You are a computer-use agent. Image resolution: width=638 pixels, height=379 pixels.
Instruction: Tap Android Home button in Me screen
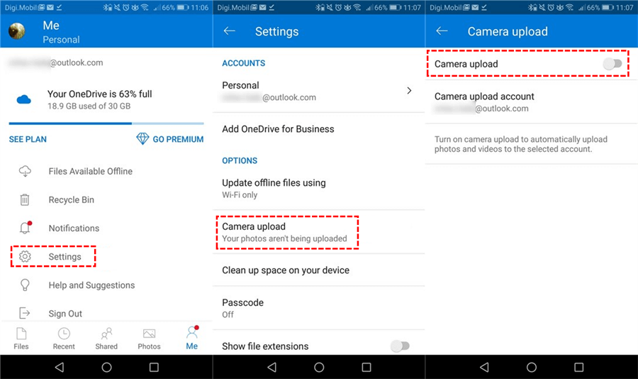[106, 367]
